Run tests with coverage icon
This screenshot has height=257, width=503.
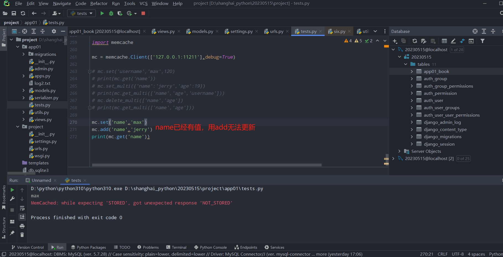coord(120,13)
